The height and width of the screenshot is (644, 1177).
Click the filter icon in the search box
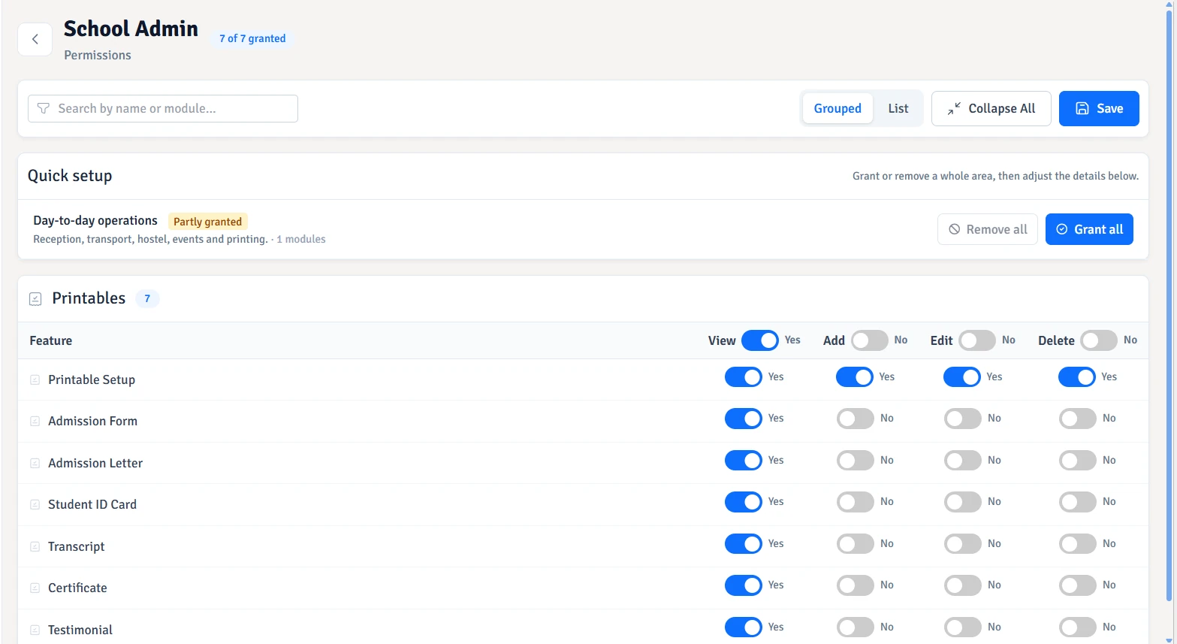click(44, 108)
